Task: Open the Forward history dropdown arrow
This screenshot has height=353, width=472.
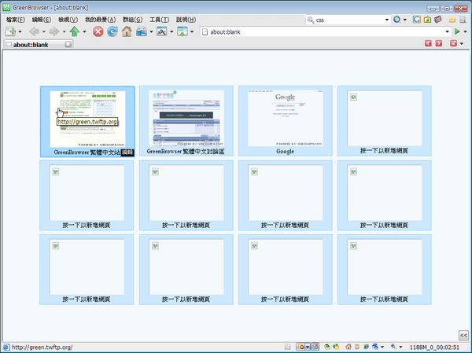Action: click(64, 31)
